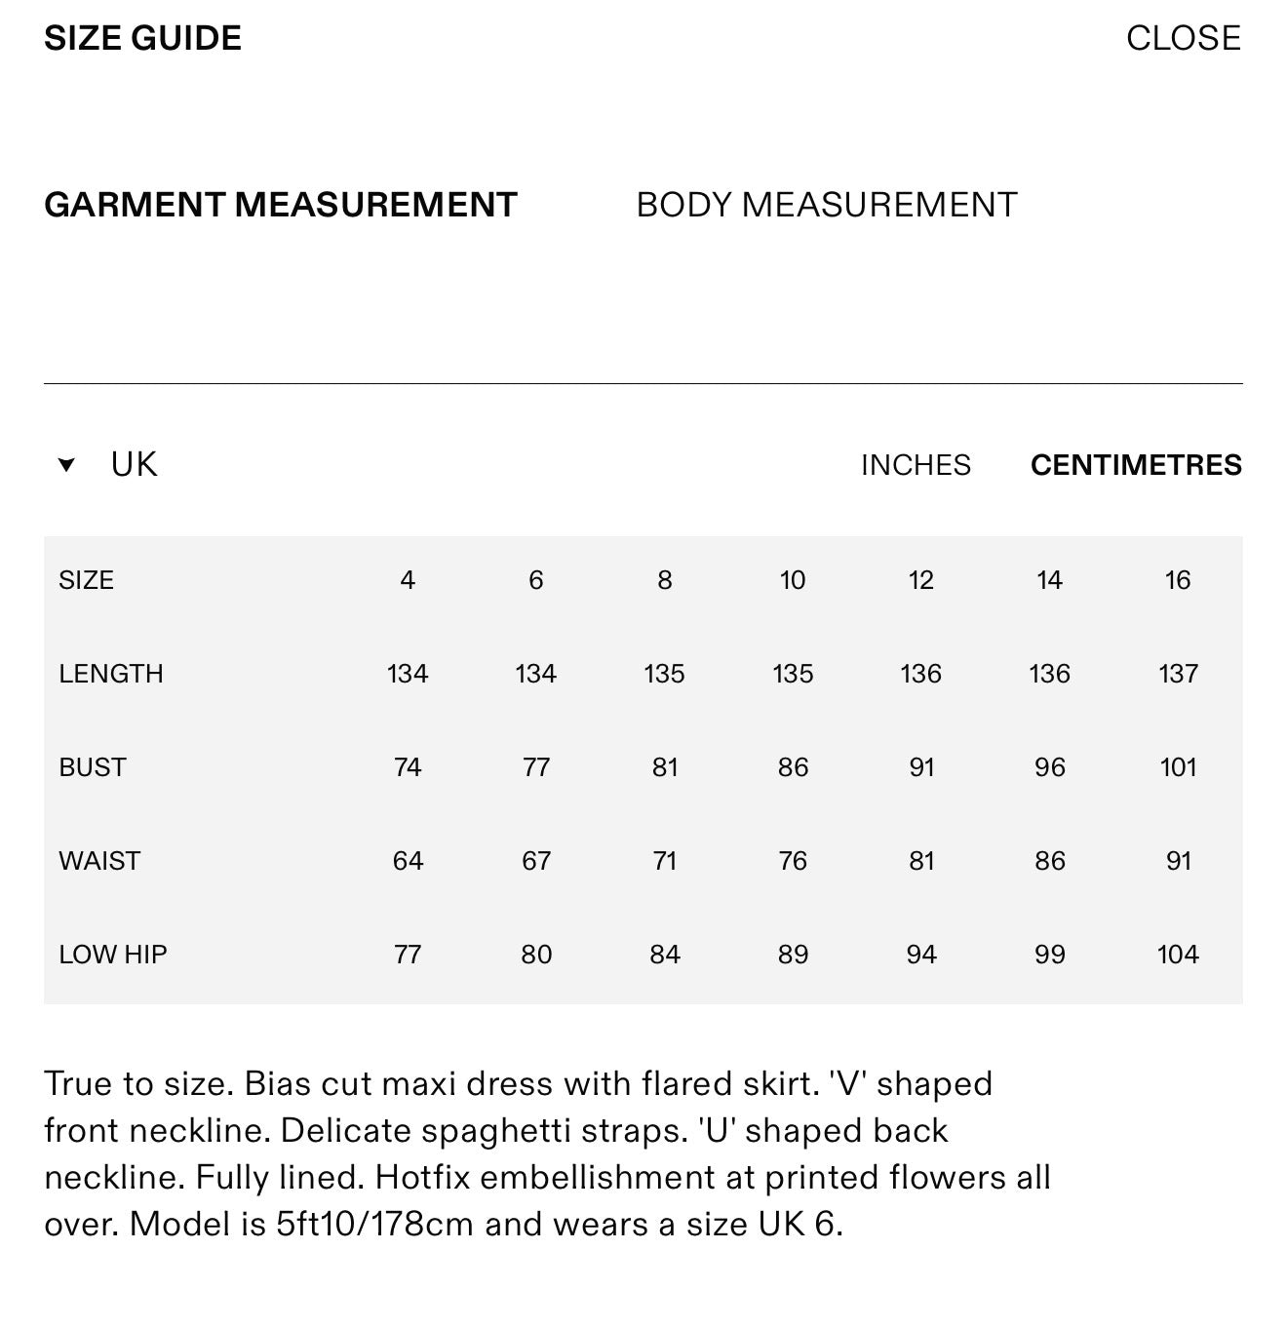Switch to Body Measurement tab

(x=827, y=205)
